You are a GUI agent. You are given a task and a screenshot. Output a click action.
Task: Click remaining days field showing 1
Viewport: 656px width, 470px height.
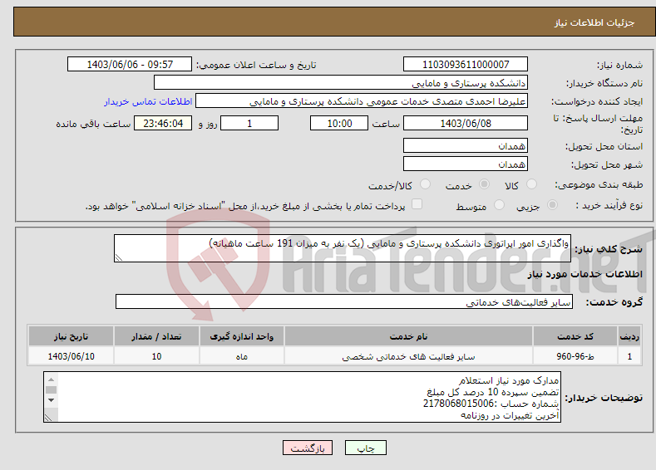[249, 123]
